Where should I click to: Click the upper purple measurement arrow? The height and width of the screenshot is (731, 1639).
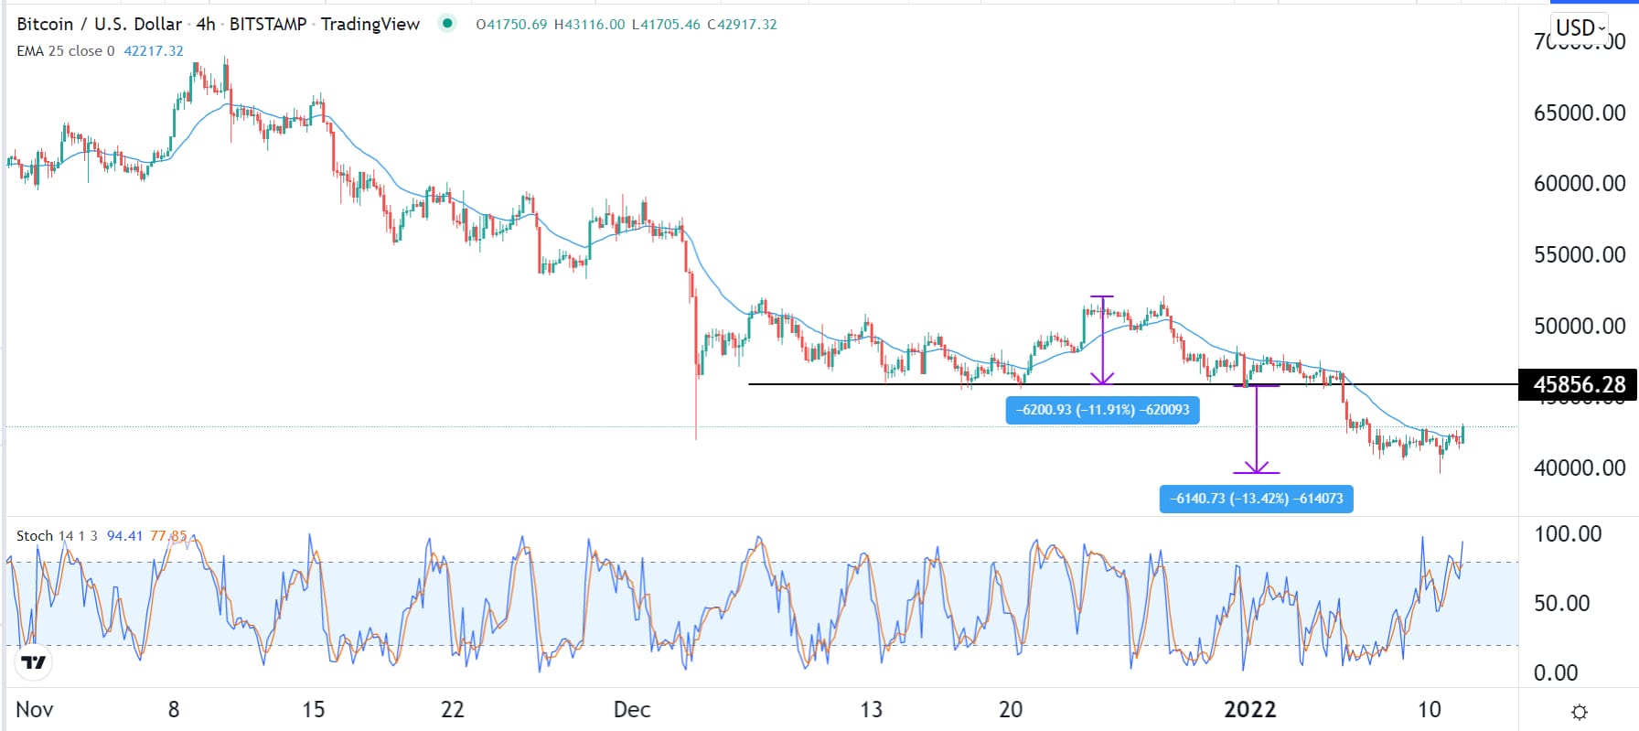pyautogui.click(x=1102, y=339)
